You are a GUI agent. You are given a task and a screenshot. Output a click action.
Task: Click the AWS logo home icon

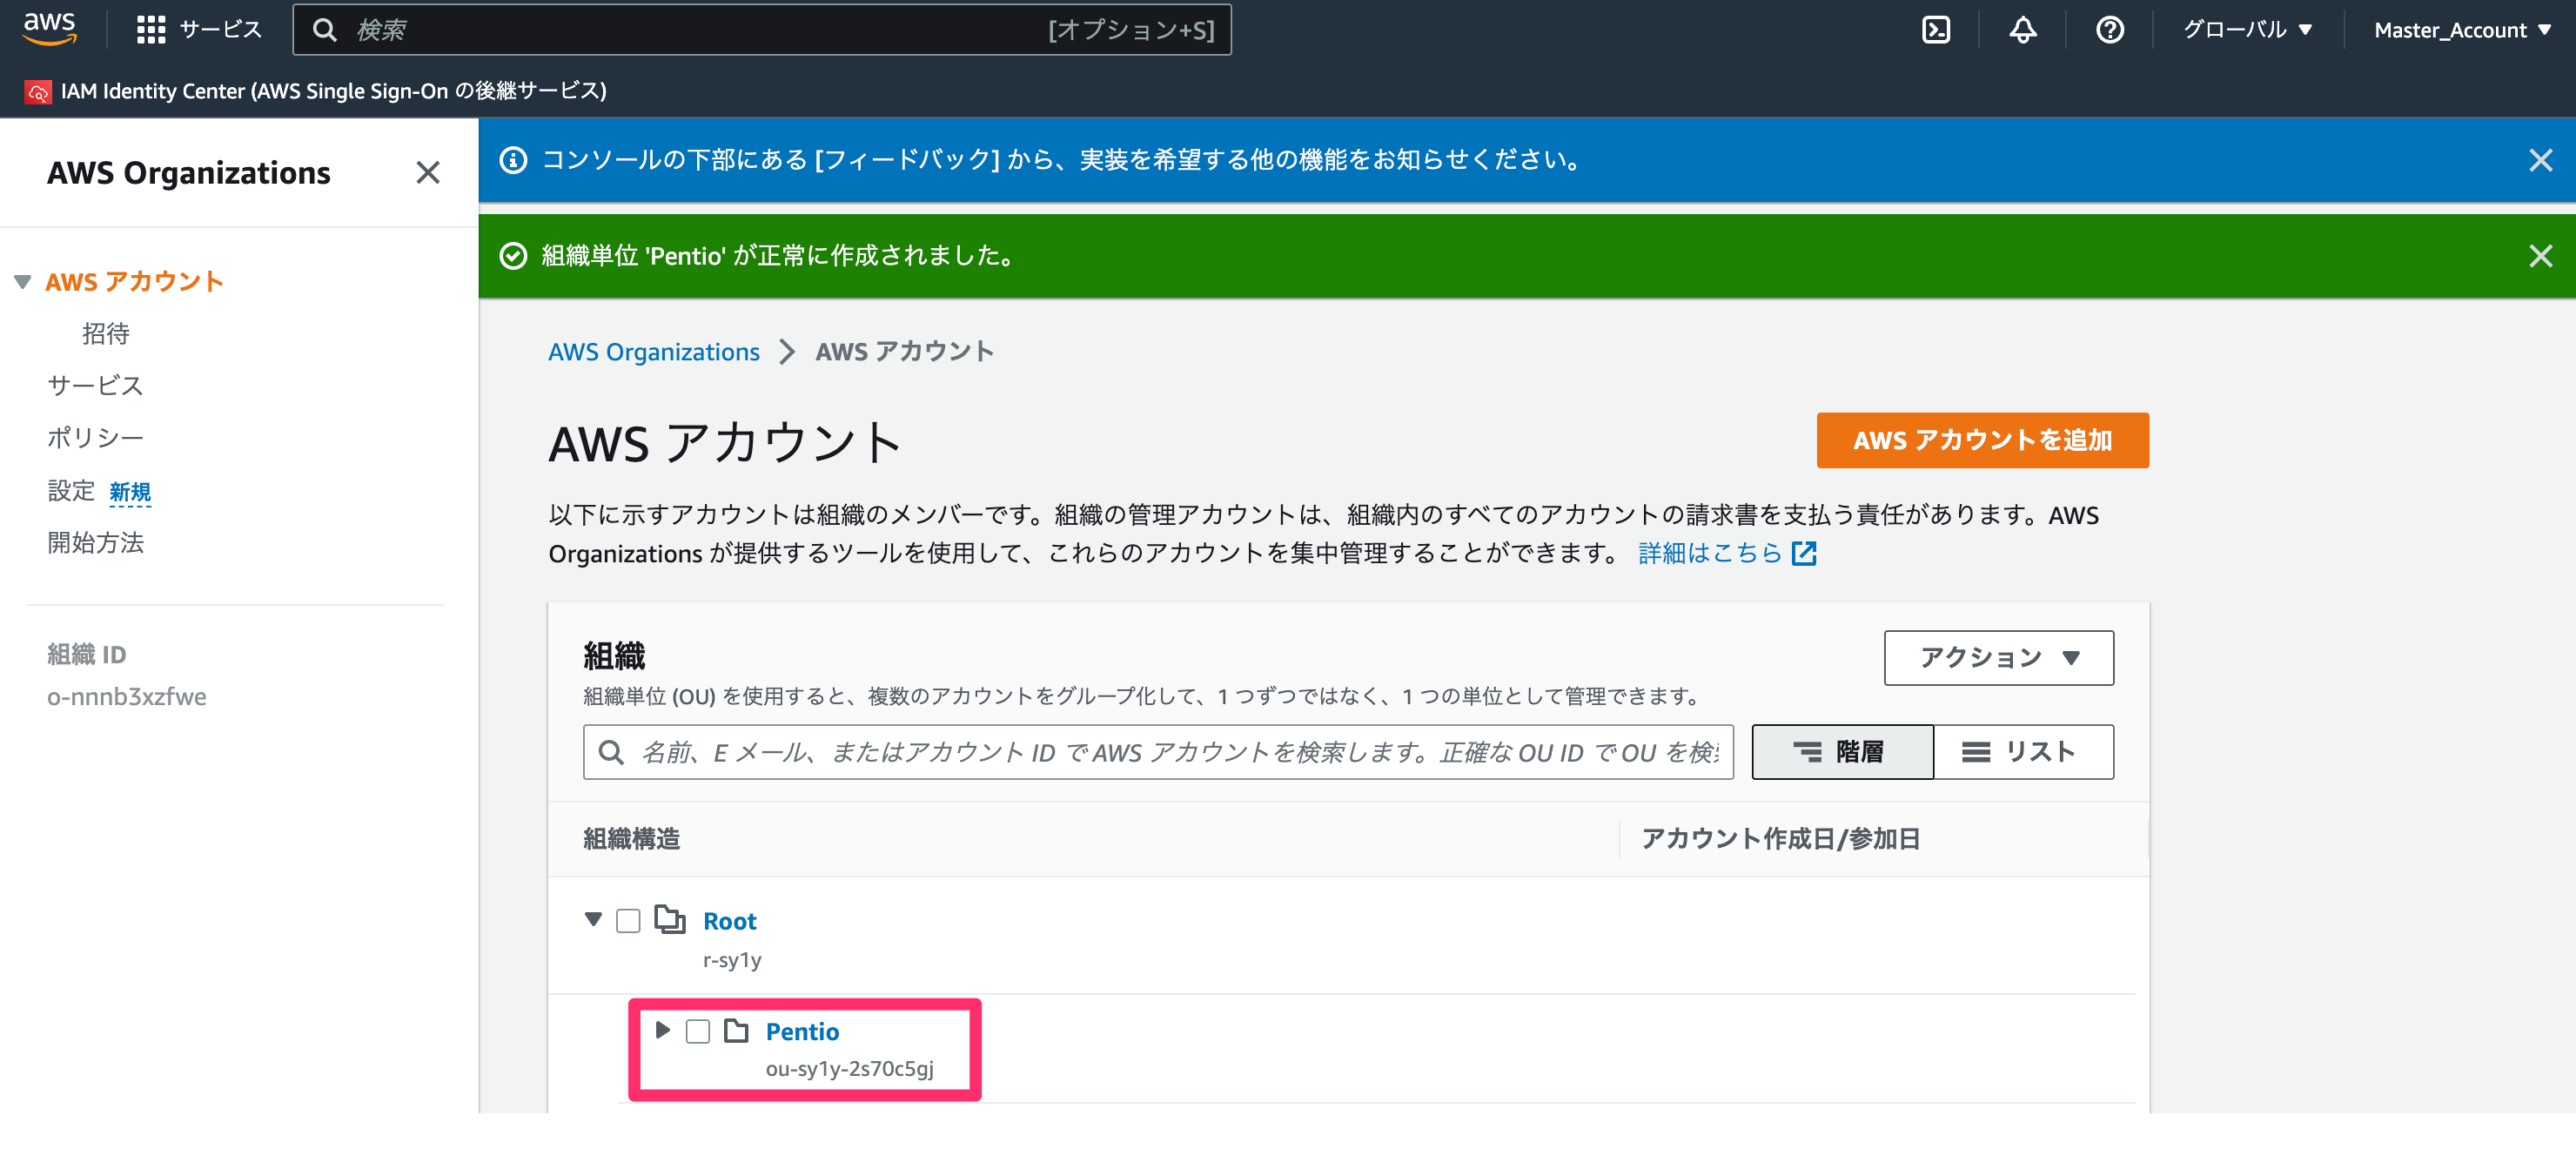(x=49, y=29)
